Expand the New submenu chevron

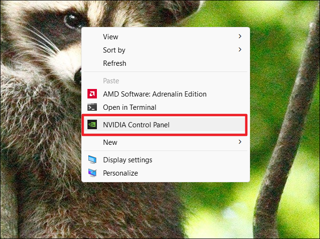coord(240,142)
